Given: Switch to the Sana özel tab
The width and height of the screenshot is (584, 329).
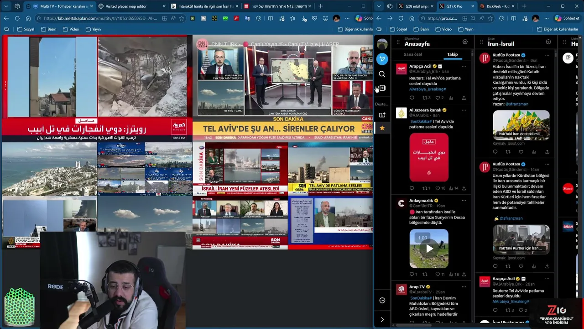Looking at the screenshot, I should click(x=413, y=54).
